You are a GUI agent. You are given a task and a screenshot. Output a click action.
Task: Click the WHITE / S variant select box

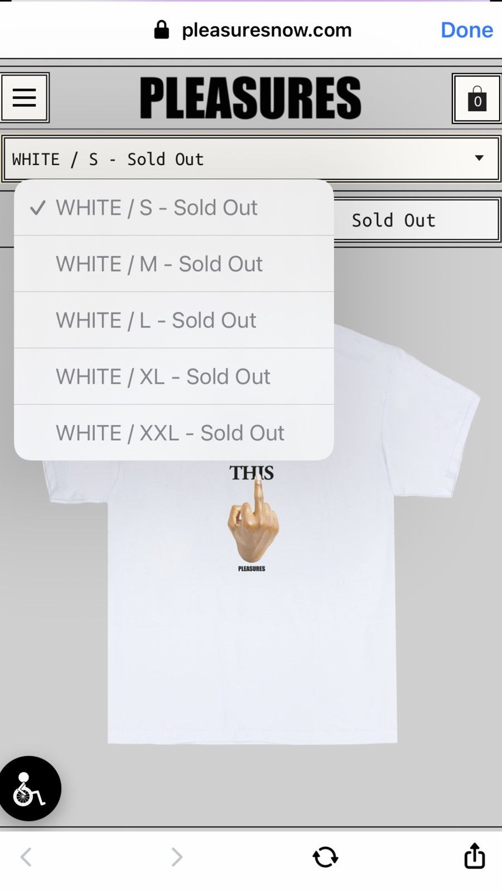coord(251,159)
